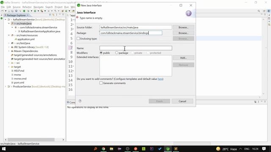Open the Refactor menu
The width and height of the screenshot is (271, 152).
[27, 7]
